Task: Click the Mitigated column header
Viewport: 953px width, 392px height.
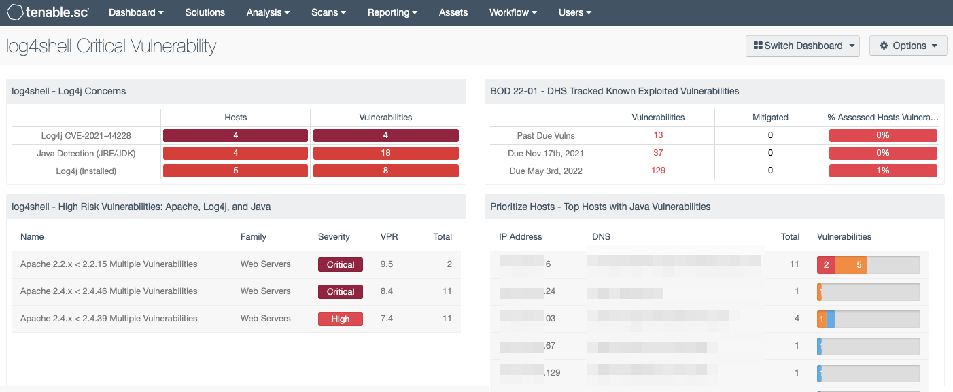Action: (x=771, y=118)
